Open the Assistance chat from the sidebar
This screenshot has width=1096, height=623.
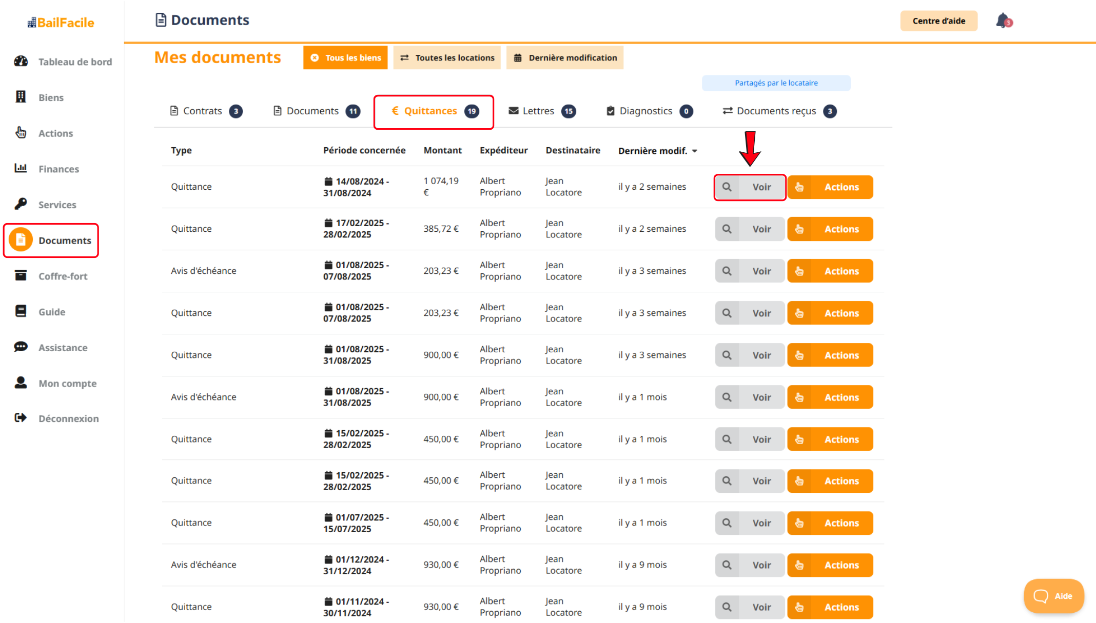[63, 348]
